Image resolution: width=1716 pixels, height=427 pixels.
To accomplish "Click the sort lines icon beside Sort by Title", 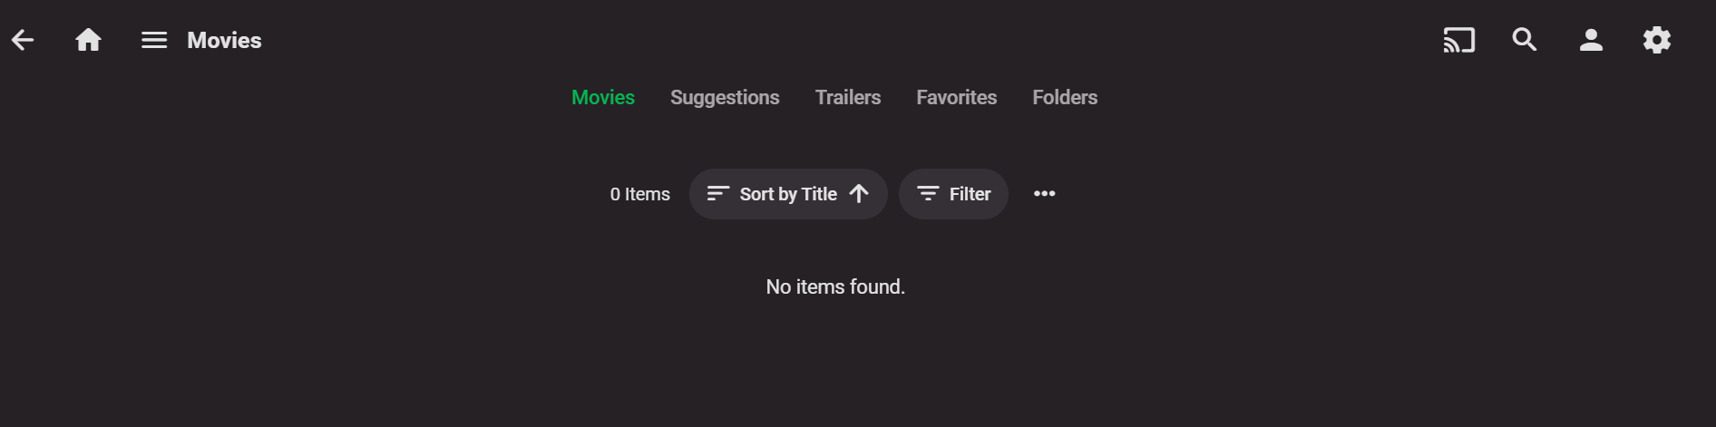I will click(717, 194).
